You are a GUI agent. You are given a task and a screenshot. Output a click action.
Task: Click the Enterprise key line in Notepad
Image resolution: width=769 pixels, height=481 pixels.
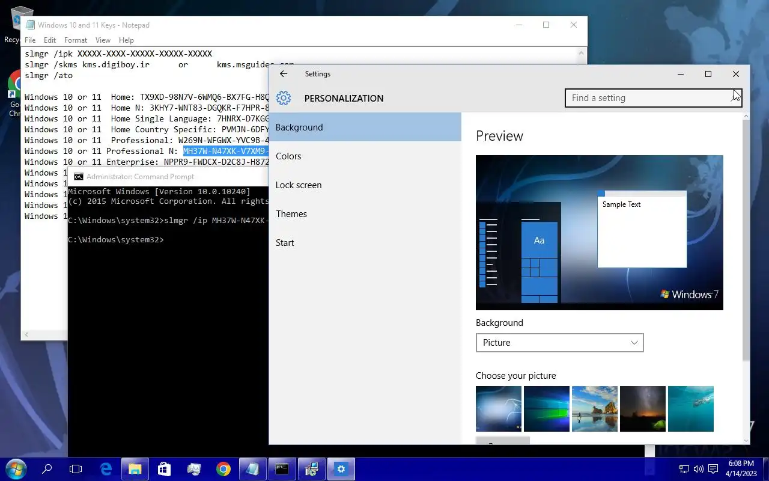tap(147, 162)
